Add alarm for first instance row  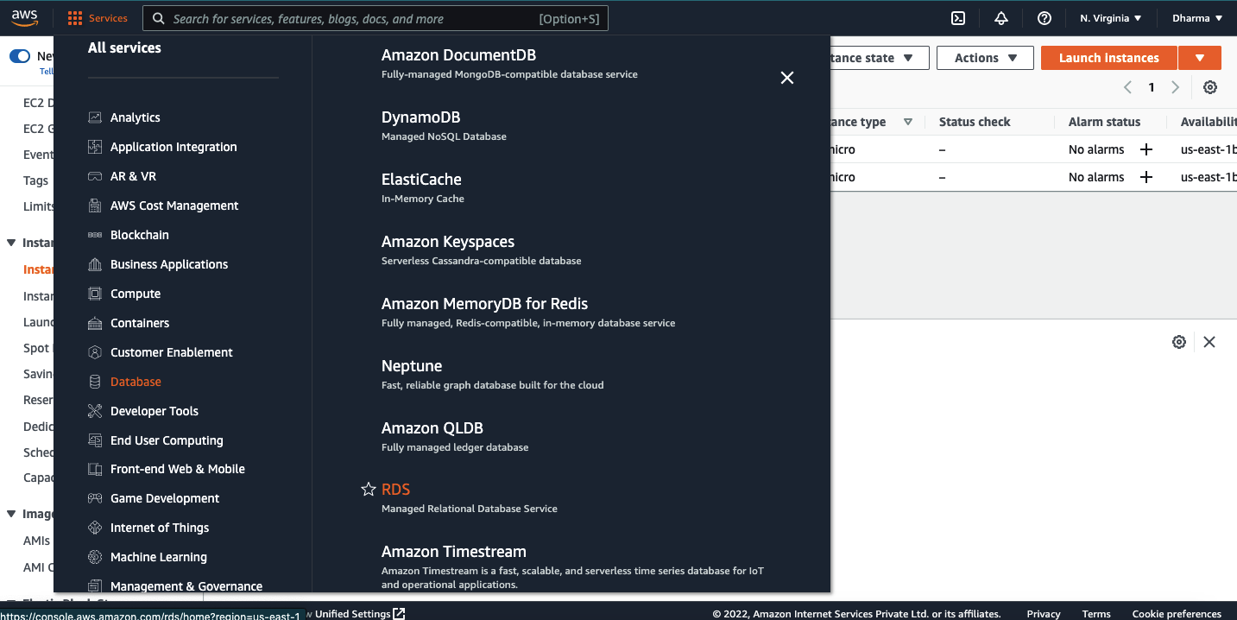(x=1146, y=149)
